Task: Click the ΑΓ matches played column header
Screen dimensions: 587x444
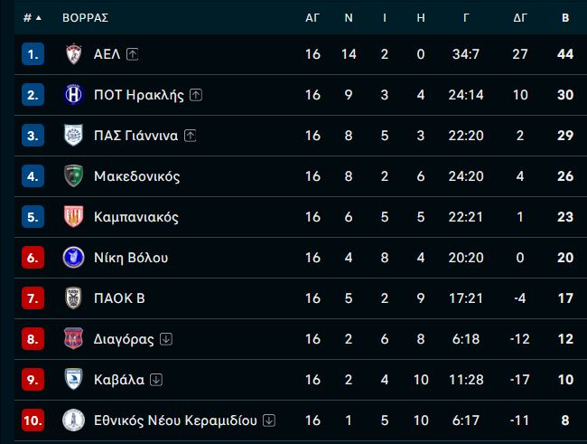Action: coord(312,17)
